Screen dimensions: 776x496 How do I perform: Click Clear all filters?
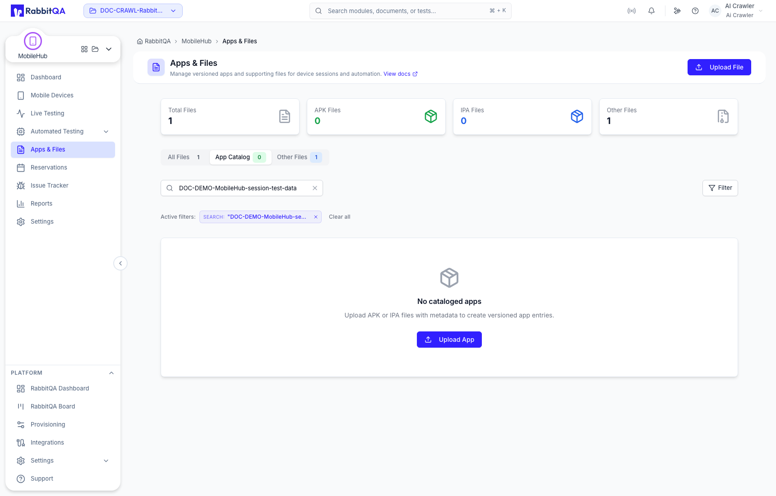pos(340,217)
